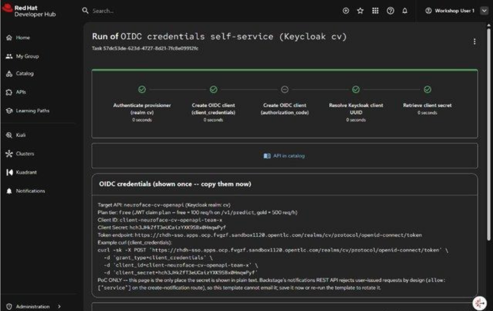The image size is (493, 311).
Task: Open the notifications bell in header
Action: [x=405, y=10]
